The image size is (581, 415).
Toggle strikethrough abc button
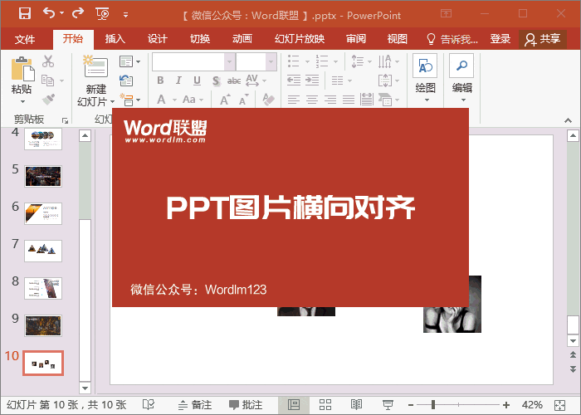point(234,81)
